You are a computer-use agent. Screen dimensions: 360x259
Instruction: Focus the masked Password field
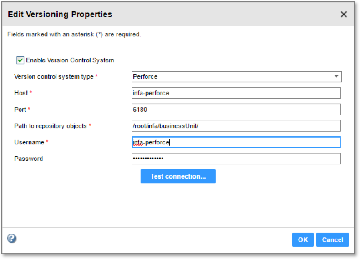pos(236,159)
